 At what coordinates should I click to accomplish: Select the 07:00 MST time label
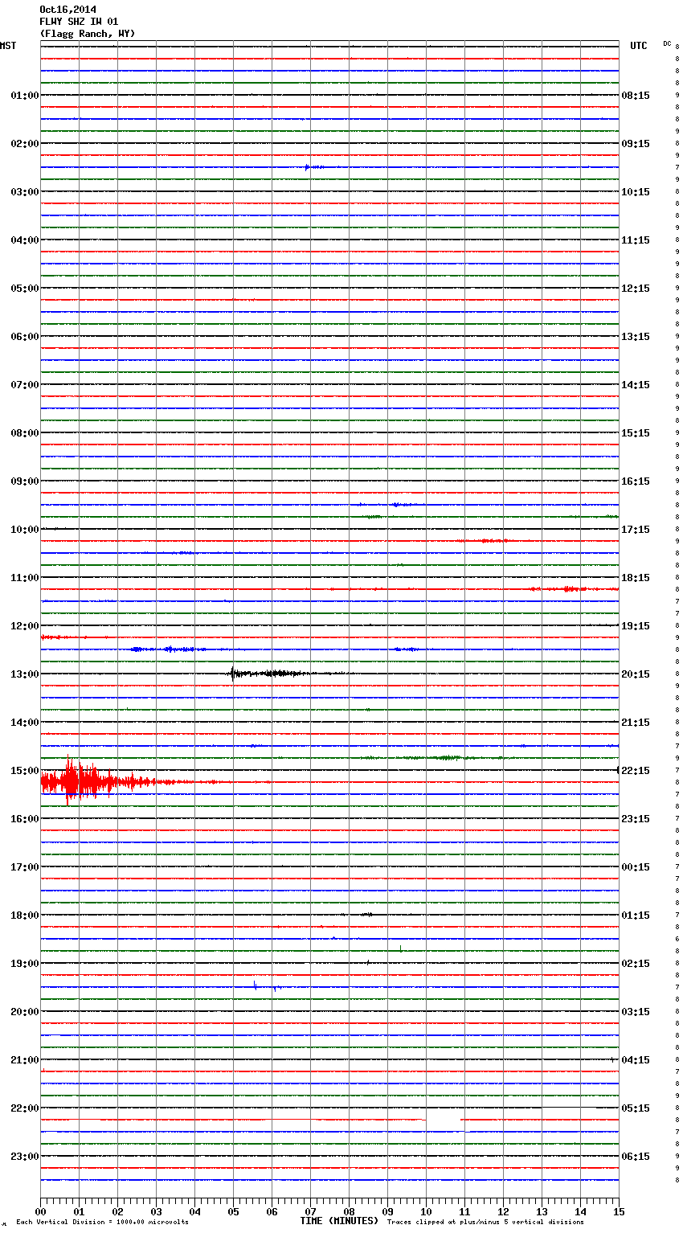[x=25, y=385]
